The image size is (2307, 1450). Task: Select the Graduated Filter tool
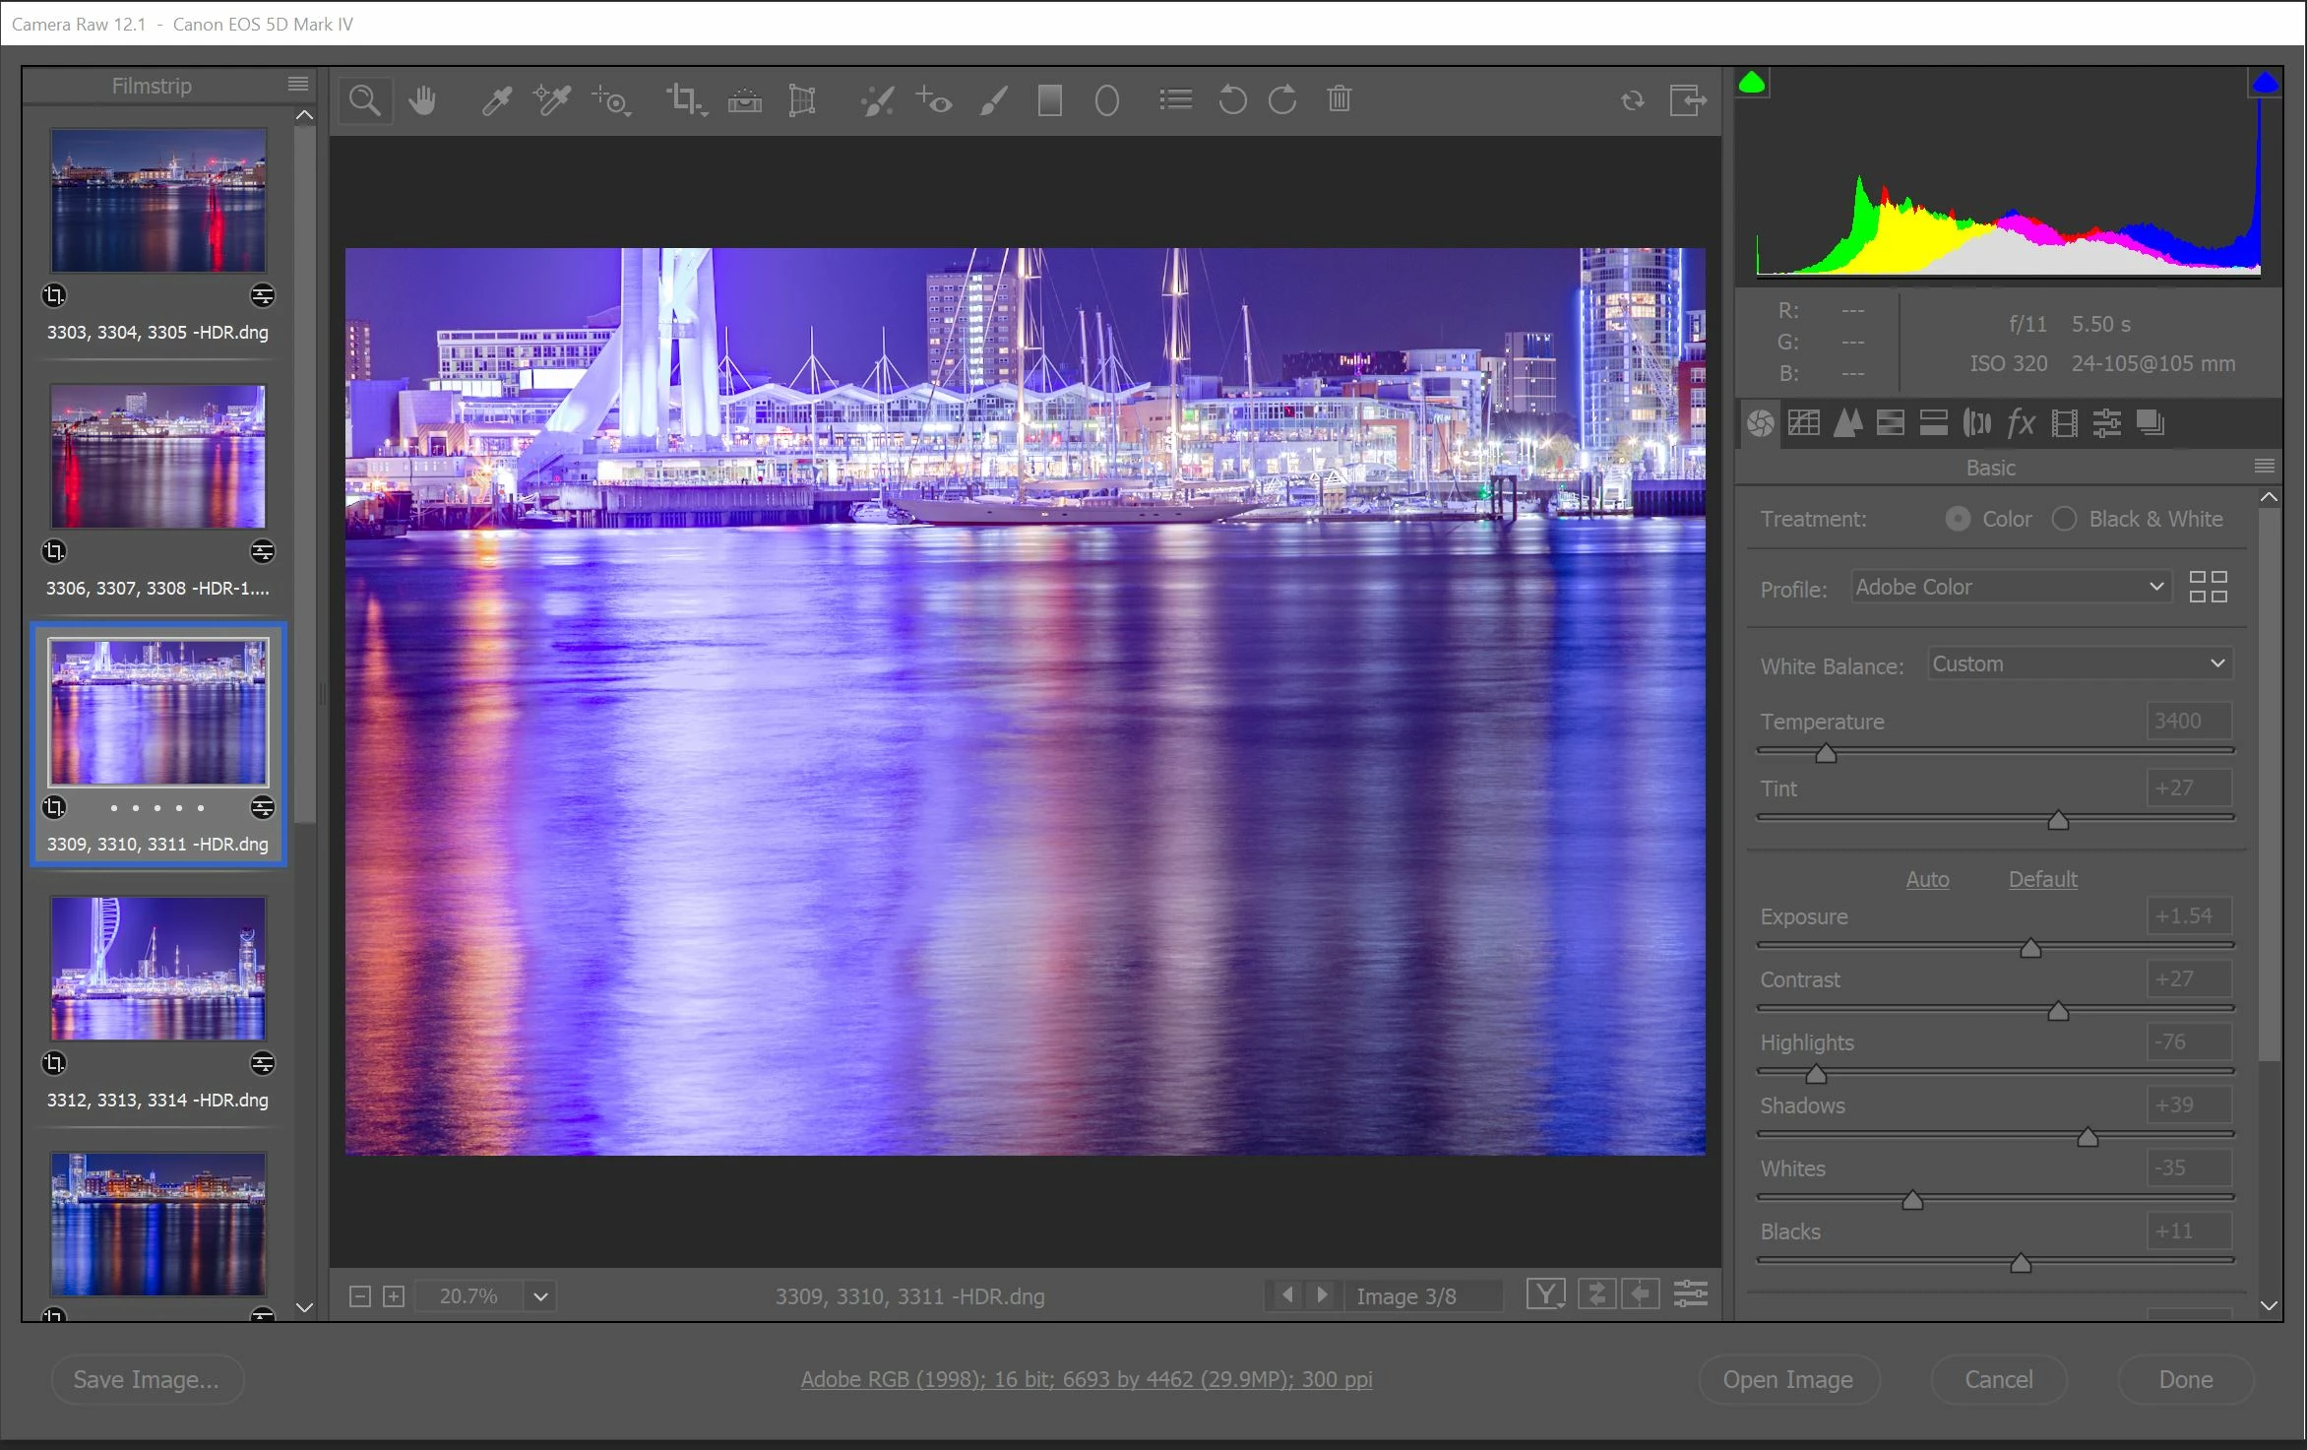tap(1049, 99)
